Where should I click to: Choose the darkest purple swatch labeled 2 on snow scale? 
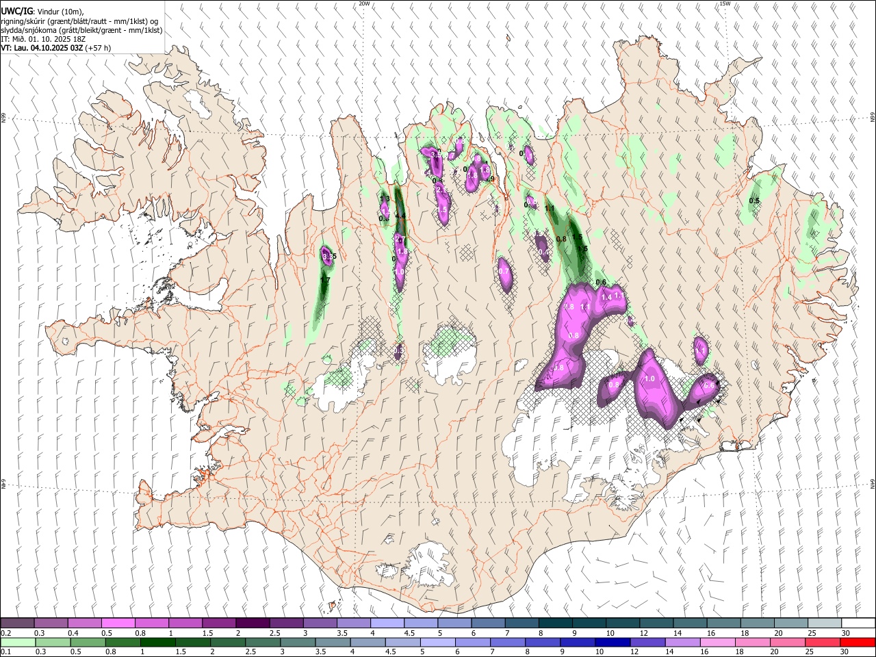point(252,623)
